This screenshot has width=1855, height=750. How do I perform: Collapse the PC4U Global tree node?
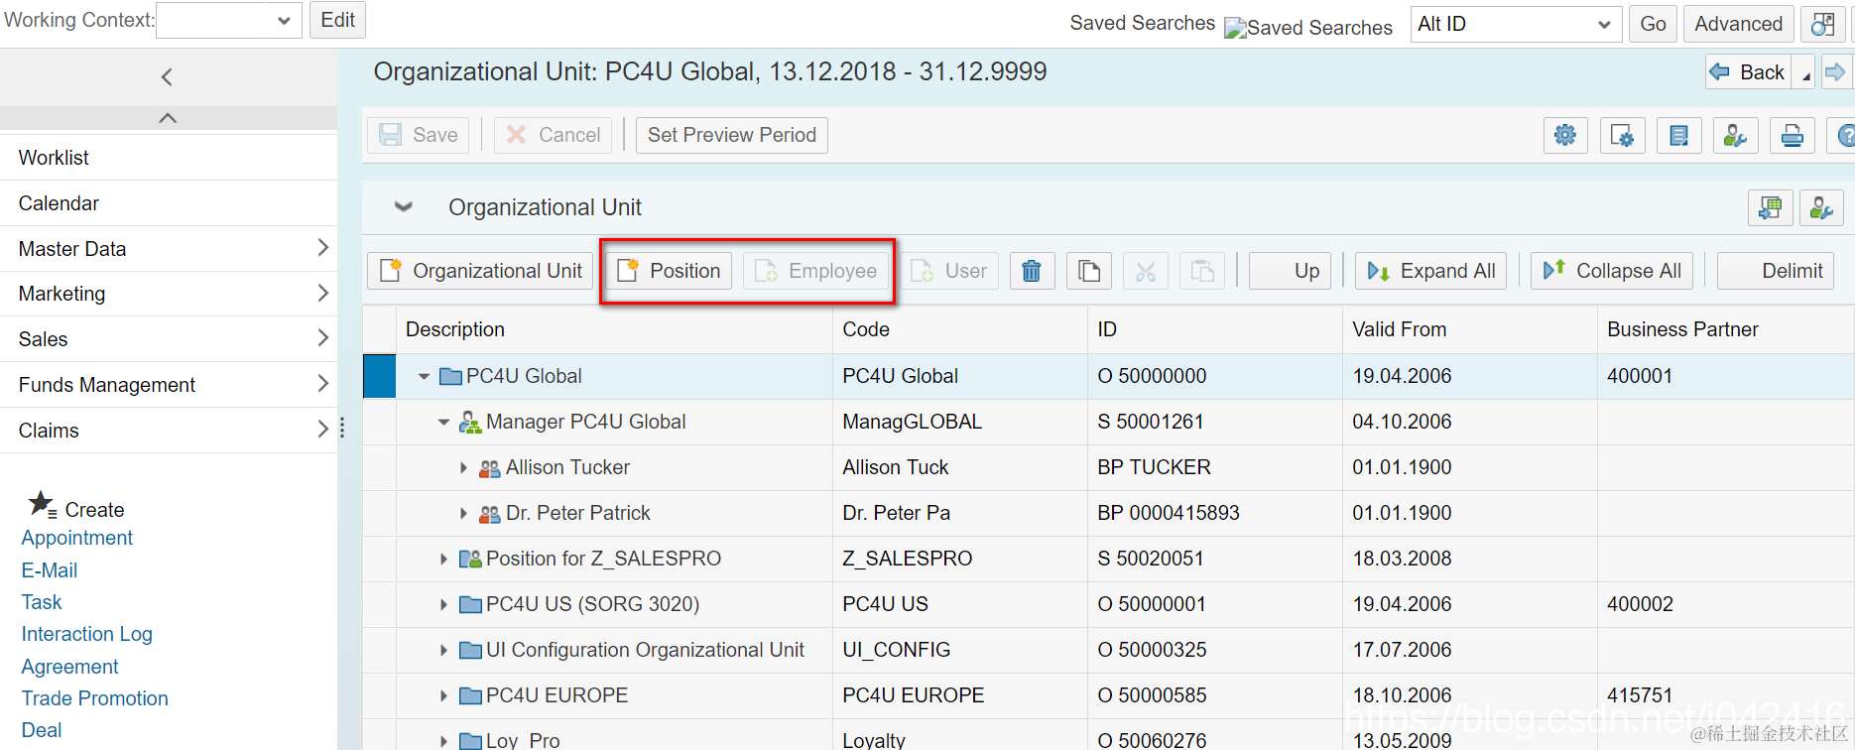click(x=424, y=377)
